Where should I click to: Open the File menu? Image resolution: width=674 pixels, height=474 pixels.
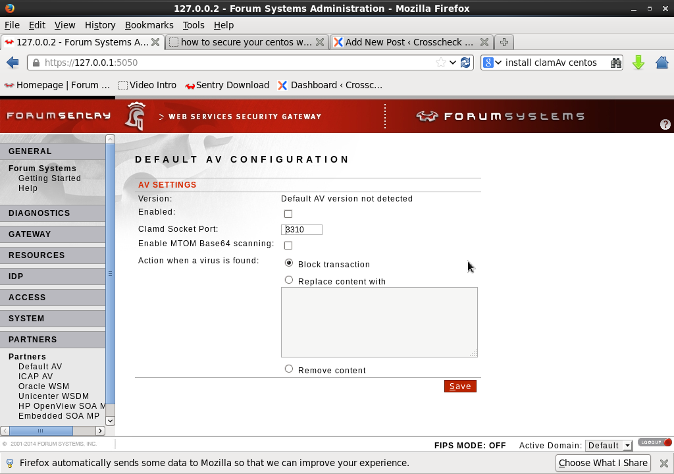12,25
